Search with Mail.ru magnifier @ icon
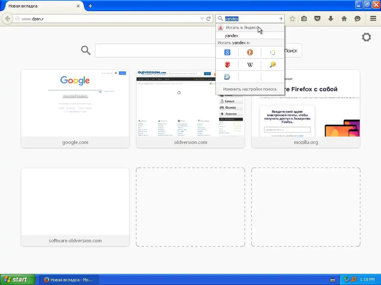The height and width of the screenshot is (285, 381). coord(272,65)
